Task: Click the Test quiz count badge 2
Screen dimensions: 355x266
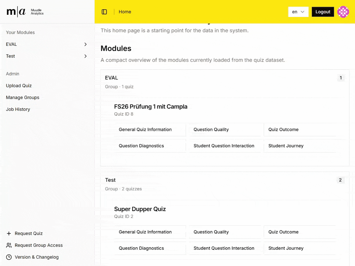Action: pyautogui.click(x=340, y=180)
